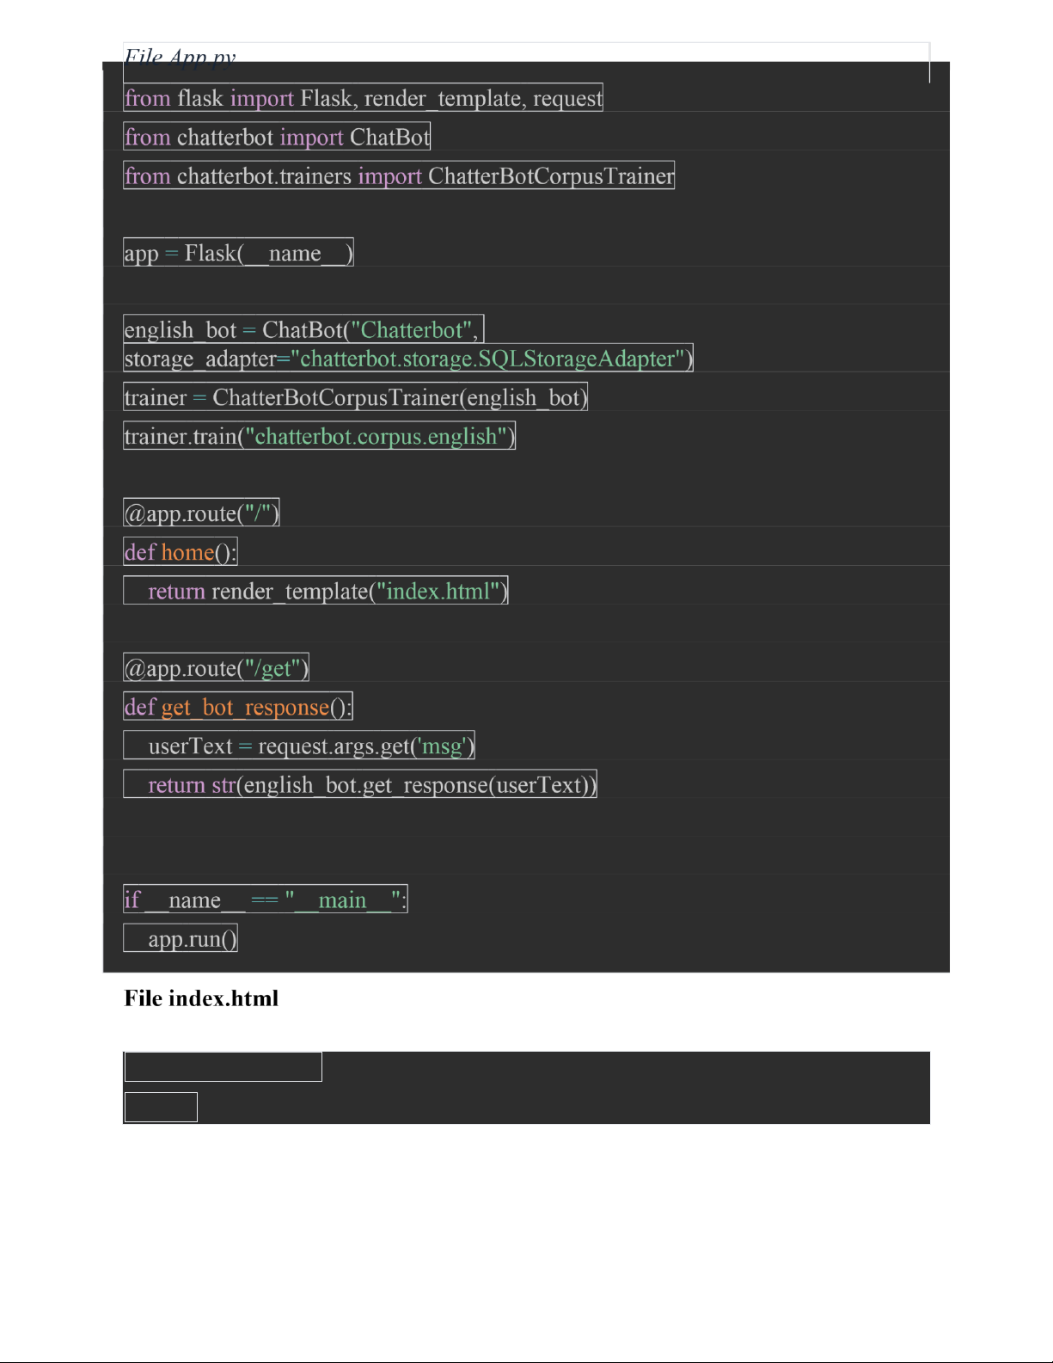Click the '@app.route("/get")' decorator line

tap(216, 668)
